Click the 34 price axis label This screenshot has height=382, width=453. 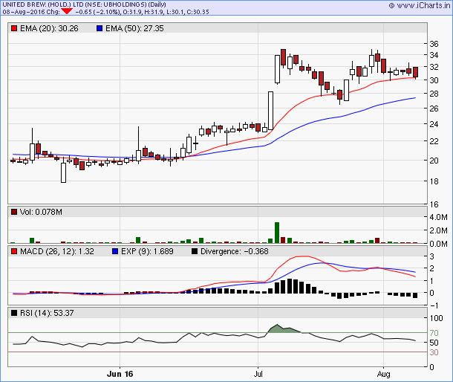(434, 55)
